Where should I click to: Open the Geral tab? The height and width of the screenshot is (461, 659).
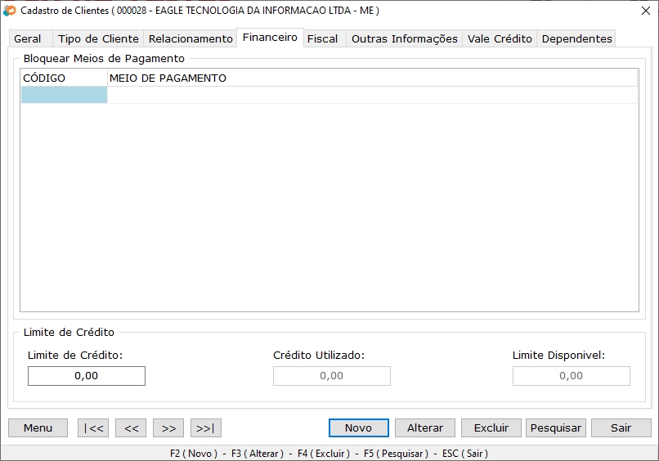click(x=28, y=38)
